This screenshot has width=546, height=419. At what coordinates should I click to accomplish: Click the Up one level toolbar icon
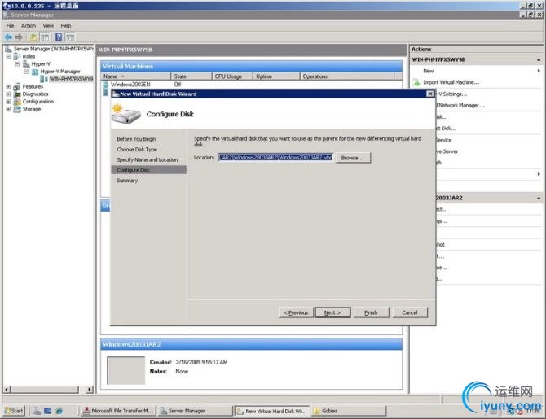33,37
